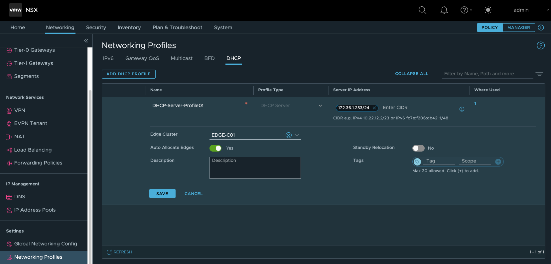Open the notifications bell
The width and height of the screenshot is (551, 264).
pyautogui.click(x=444, y=10)
